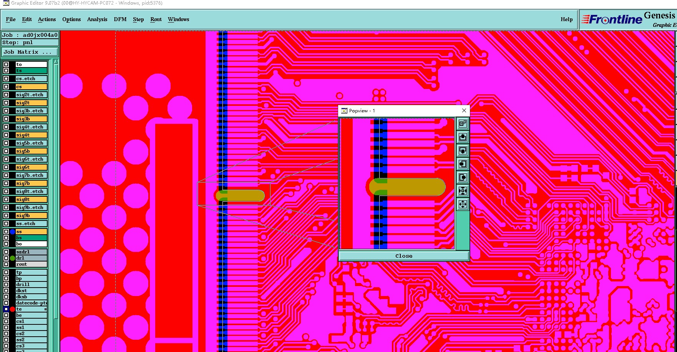The image size is (677, 352).
Task: Toggle the te layer display checkbox
Action: pos(6,309)
